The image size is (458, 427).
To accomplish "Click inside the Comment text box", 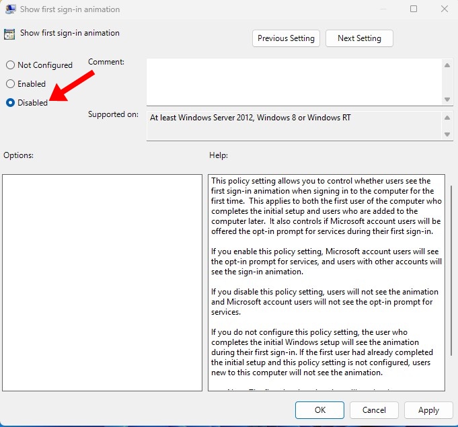I will click(295, 82).
